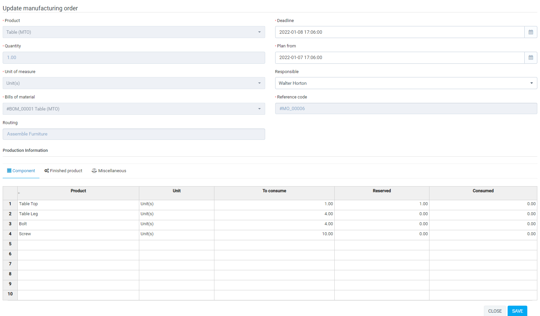The width and height of the screenshot is (540, 316).
Task: Click the Reference code input field
Action: click(406, 108)
